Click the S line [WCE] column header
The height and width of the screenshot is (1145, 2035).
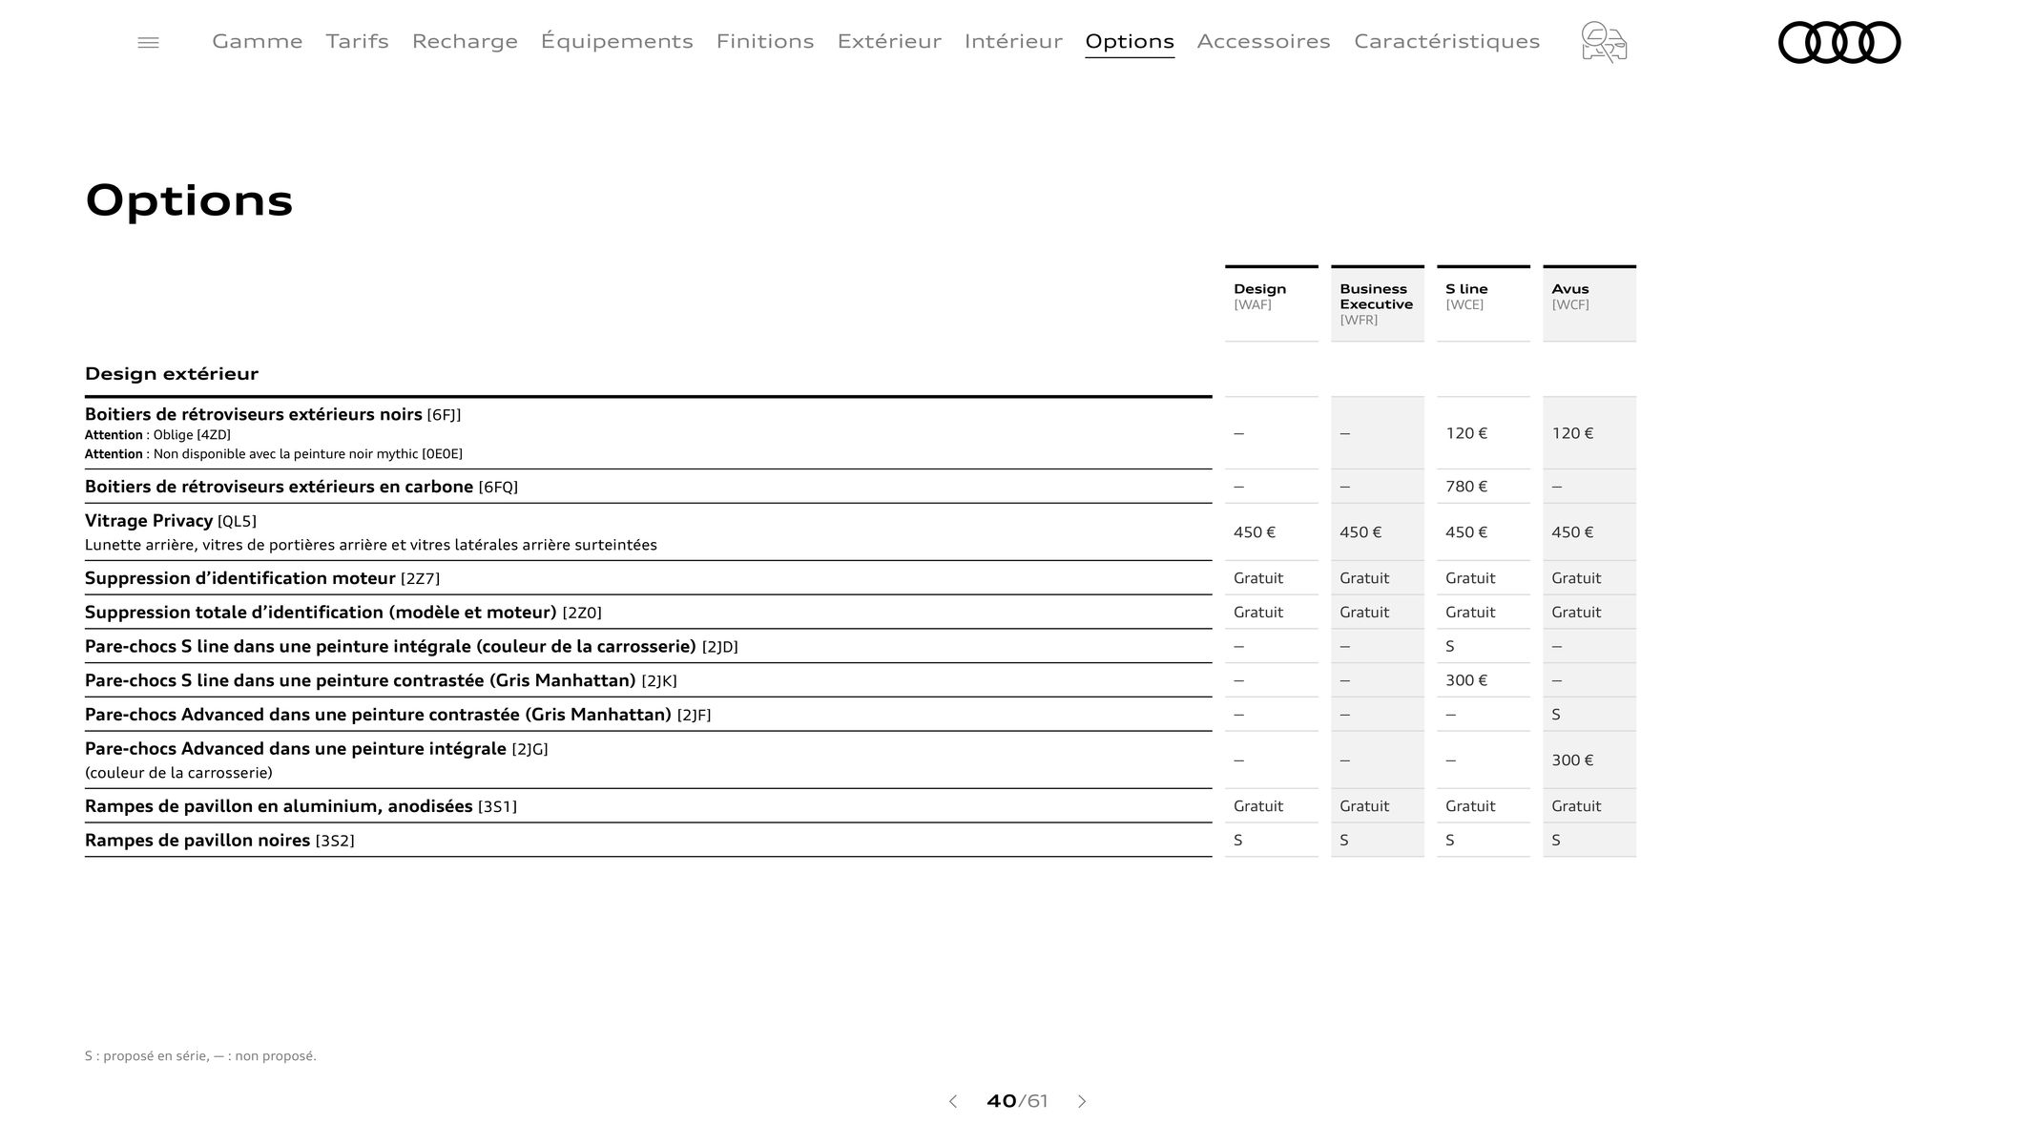pos(1484,303)
